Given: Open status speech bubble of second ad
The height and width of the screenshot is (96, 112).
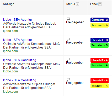Looking at the screenshot, I should click(x=68, y=39).
